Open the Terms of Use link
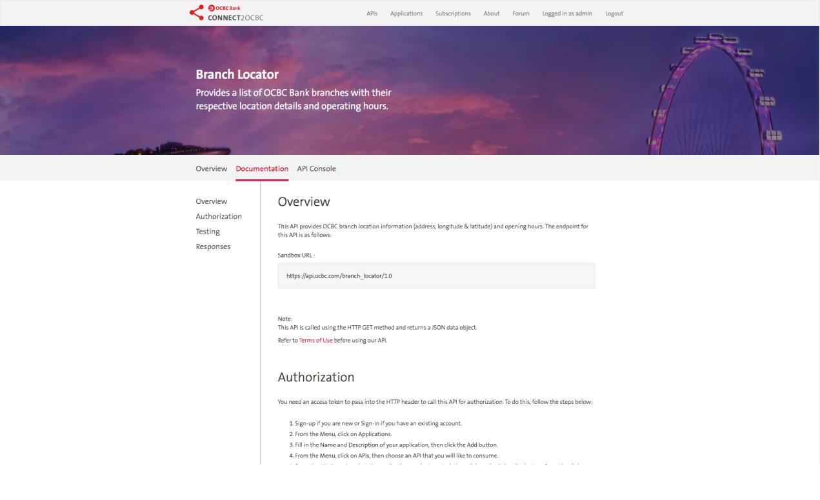Image resolution: width=820 pixels, height=500 pixels. coord(316,340)
